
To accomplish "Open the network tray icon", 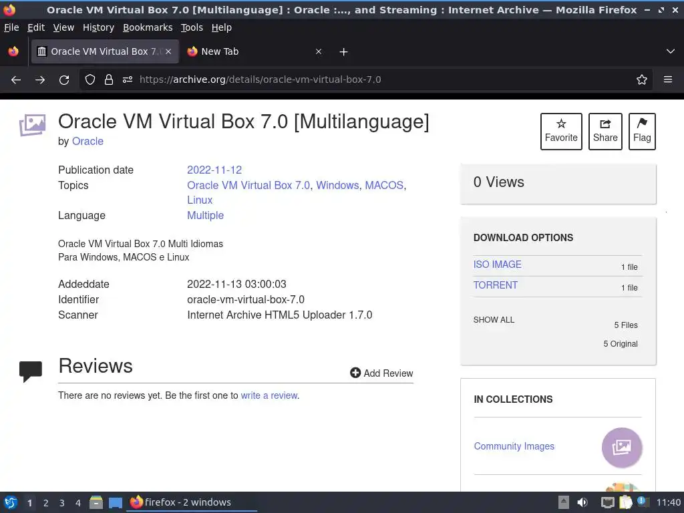I will [x=607, y=502].
